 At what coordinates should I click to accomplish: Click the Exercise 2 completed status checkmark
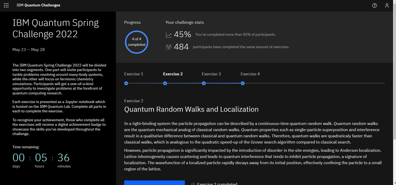click(x=193, y=184)
